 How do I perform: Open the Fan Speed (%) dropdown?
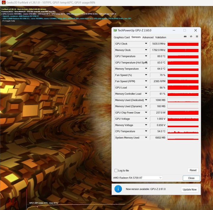pyautogui.click(x=146, y=75)
